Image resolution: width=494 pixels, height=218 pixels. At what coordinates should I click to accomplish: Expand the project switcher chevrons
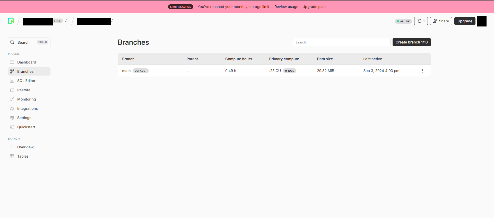pos(112,21)
